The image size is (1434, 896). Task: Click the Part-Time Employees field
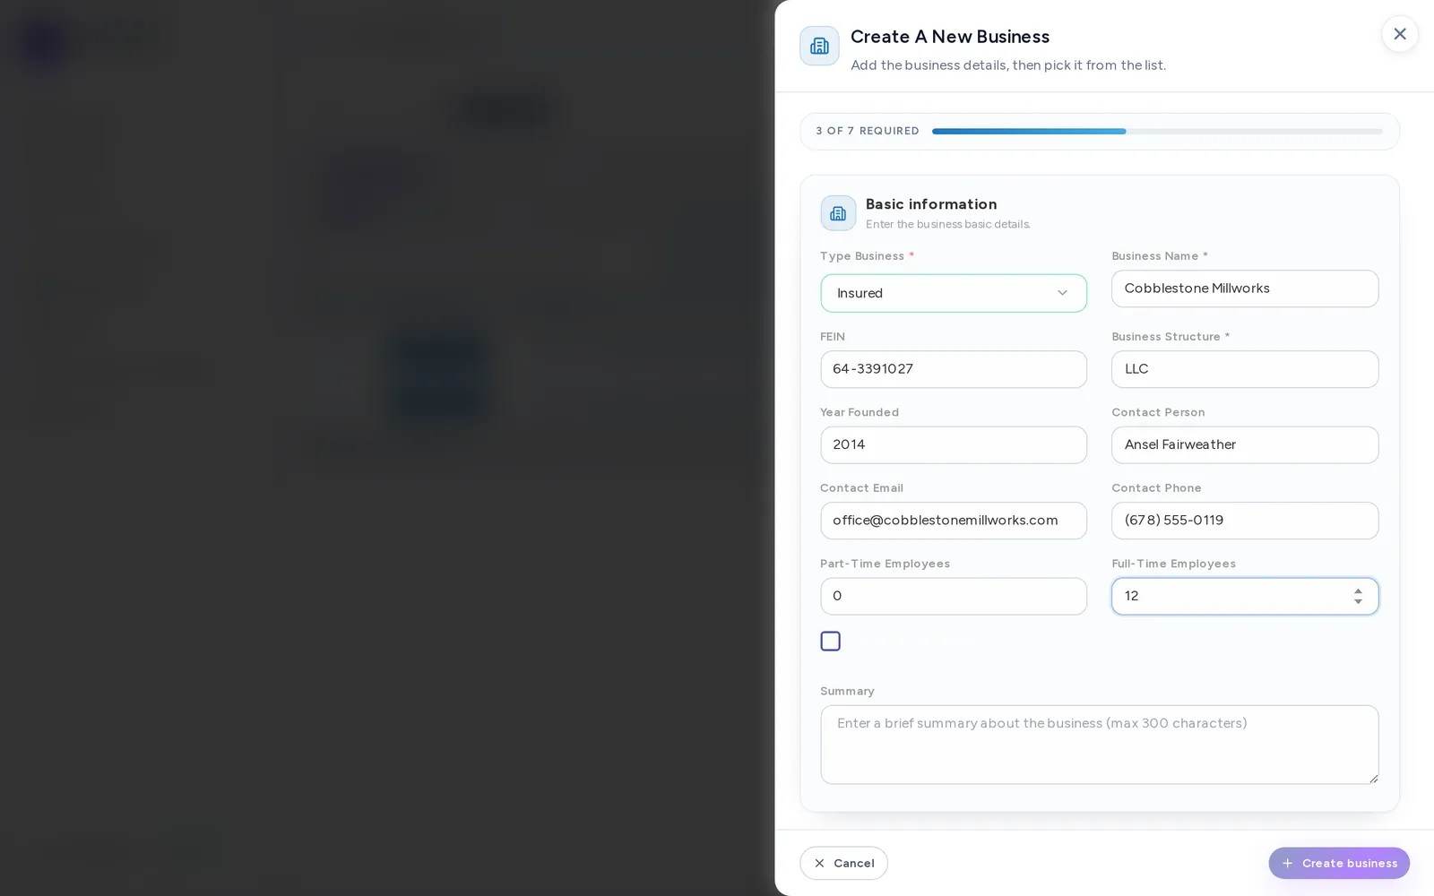(953, 596)
